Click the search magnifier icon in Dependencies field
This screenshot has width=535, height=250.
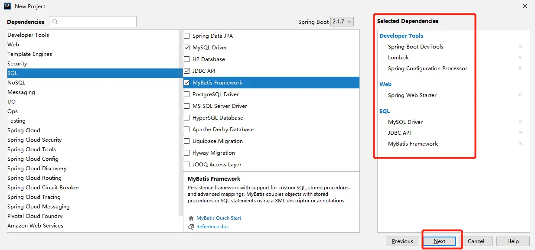(55, 22)
